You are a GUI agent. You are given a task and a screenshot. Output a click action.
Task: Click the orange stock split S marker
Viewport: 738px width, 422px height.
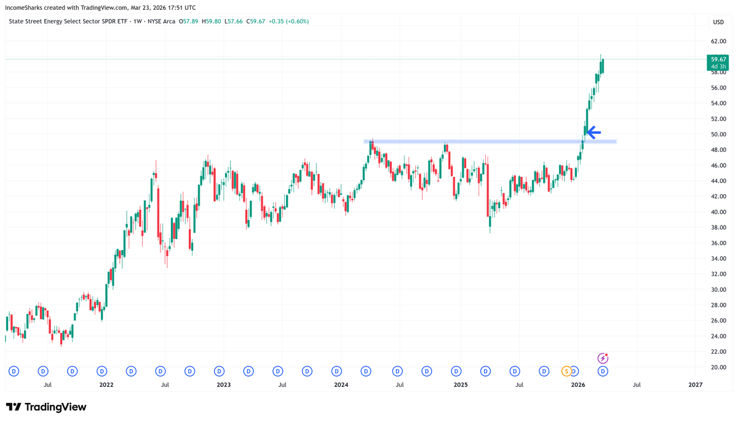(566, 371)
